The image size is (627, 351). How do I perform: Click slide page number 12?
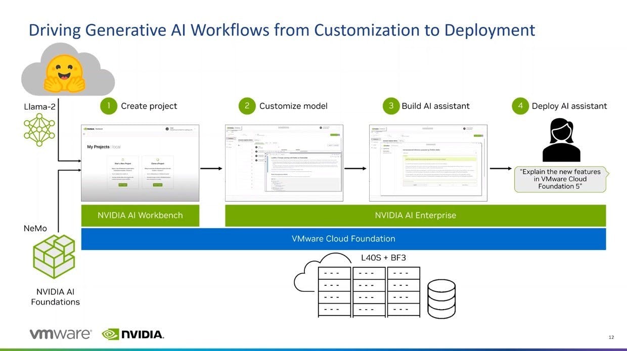click(x=611, y=337)
